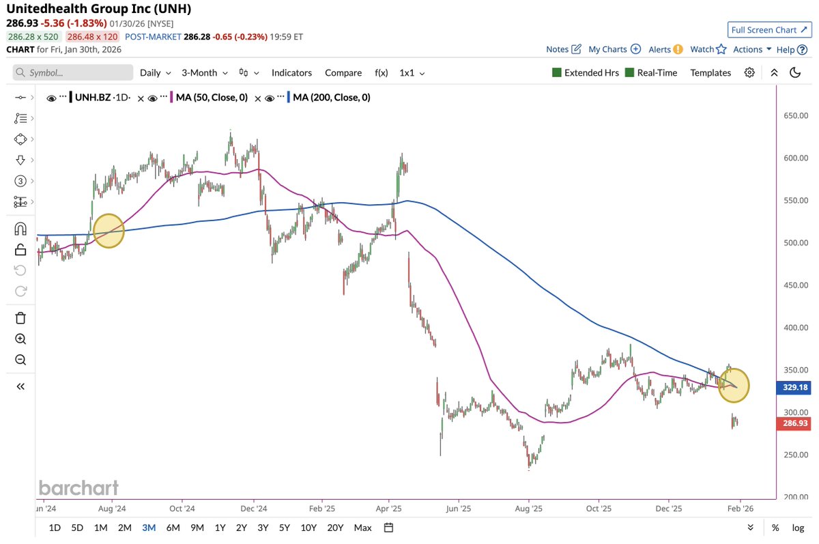Hide the MA (50, Close, 0) indicator
Screen dimensions: 819x544
point(153,98)
